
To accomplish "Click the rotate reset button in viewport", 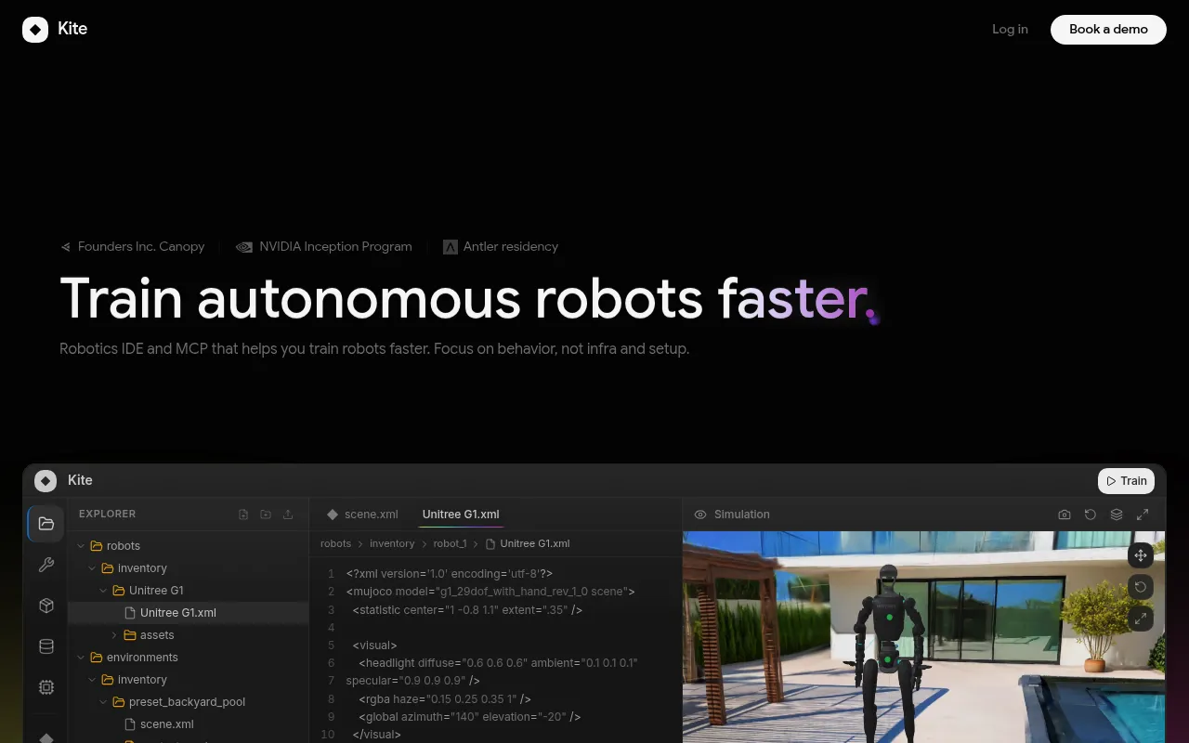I will tap(1141, 587).
